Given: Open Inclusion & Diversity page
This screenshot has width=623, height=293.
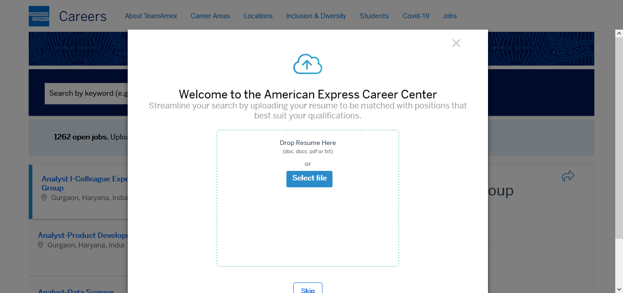Looking at the screenshot, I should 316,16.
